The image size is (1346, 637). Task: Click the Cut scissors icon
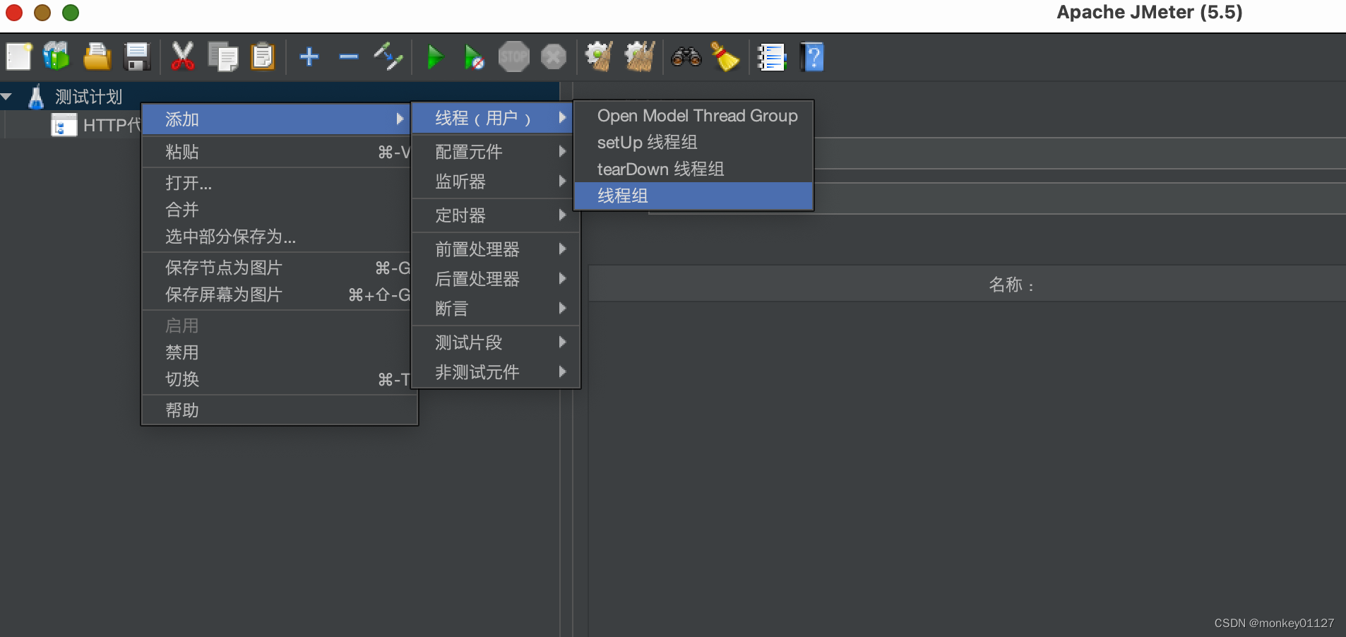click(x=182, y=56)
